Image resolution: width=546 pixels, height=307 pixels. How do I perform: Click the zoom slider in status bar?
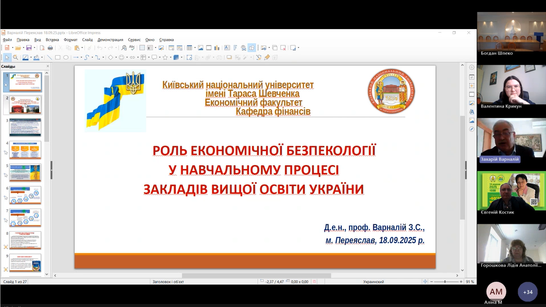445,282
